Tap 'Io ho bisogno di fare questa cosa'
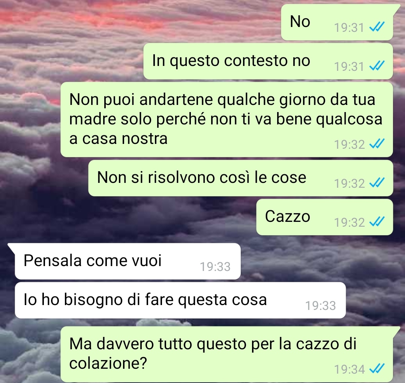 180,300
